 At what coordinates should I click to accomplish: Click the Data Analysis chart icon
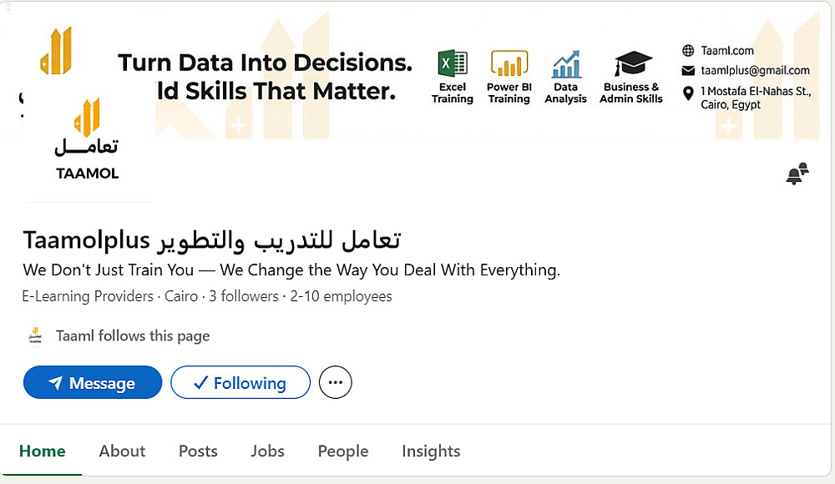tap(566, 64)
